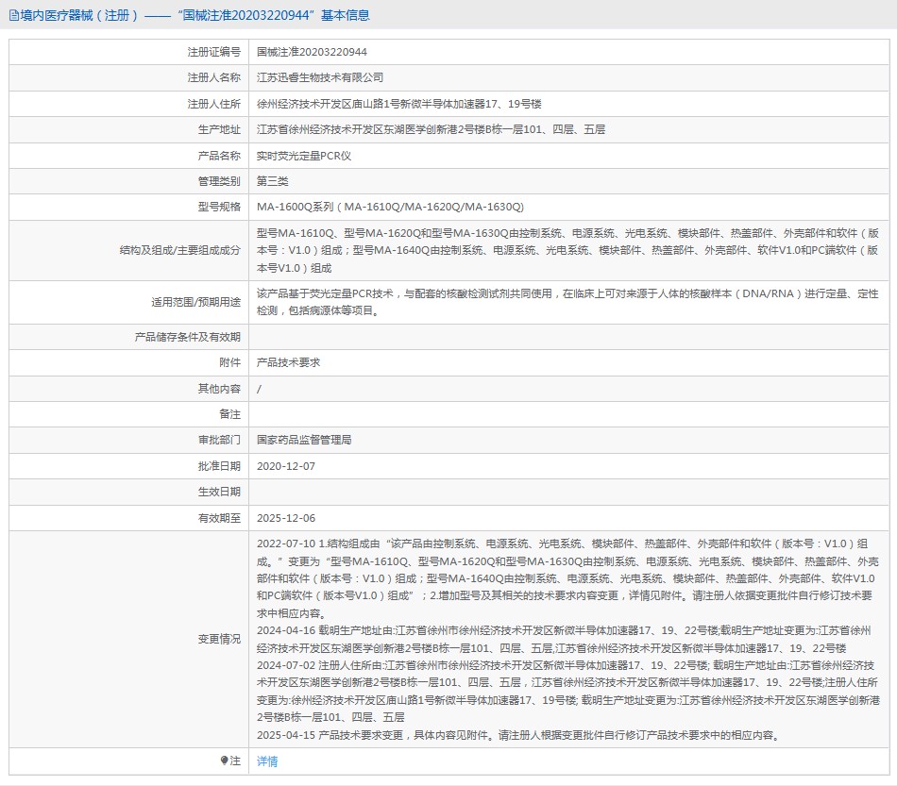Screen dimensions: 897x786
Task: Click the 注册人住所 label
Action: pyautogui.click(x=214, y=104)
